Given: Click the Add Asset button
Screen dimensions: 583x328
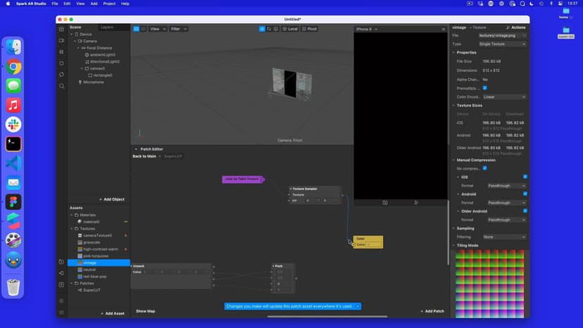Looking at the screenshot, I should [x=113, y=313].
